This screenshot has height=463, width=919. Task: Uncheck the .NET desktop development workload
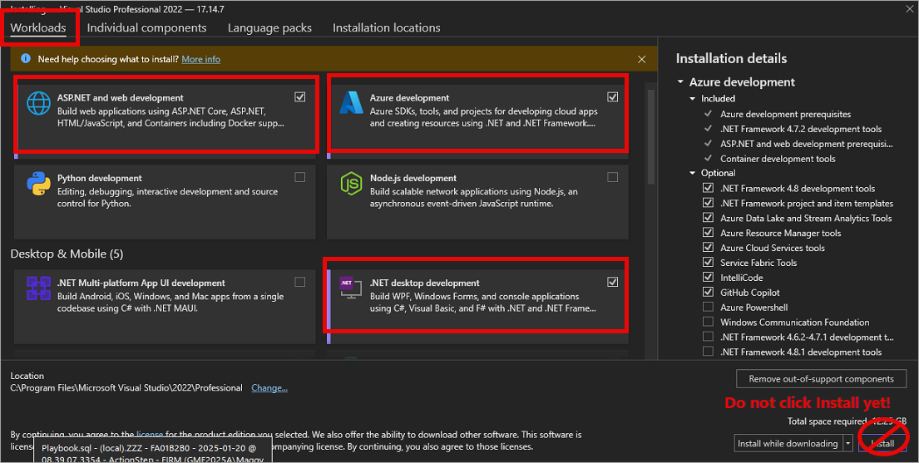pos(612,282)
